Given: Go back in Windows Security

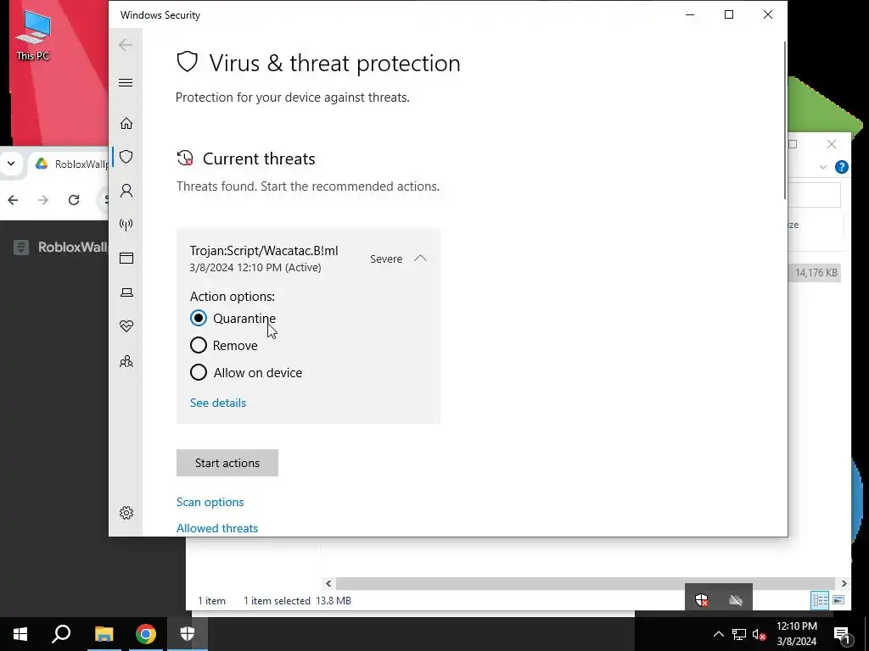Looking at the screenshot, I should click(x=126, y=45).
